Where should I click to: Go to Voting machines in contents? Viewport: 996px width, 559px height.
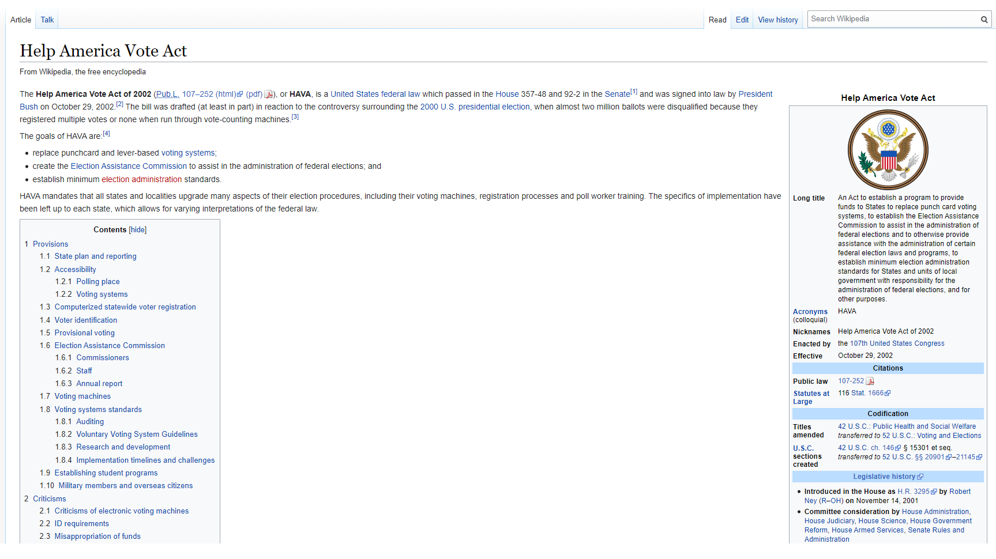[82, 396]
